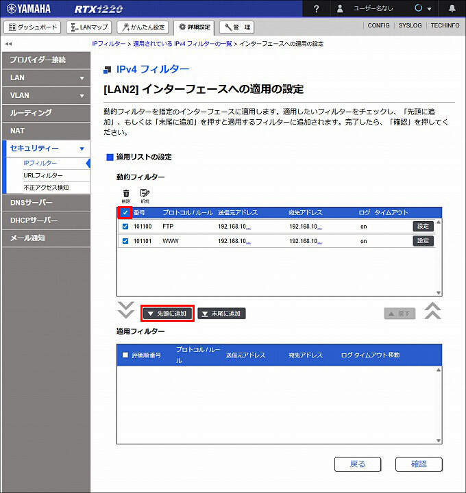Viewport: 466px width, 493px height.
Task: Collapse sidebar with double-arrow icon
Action: (x=8, y=44)
